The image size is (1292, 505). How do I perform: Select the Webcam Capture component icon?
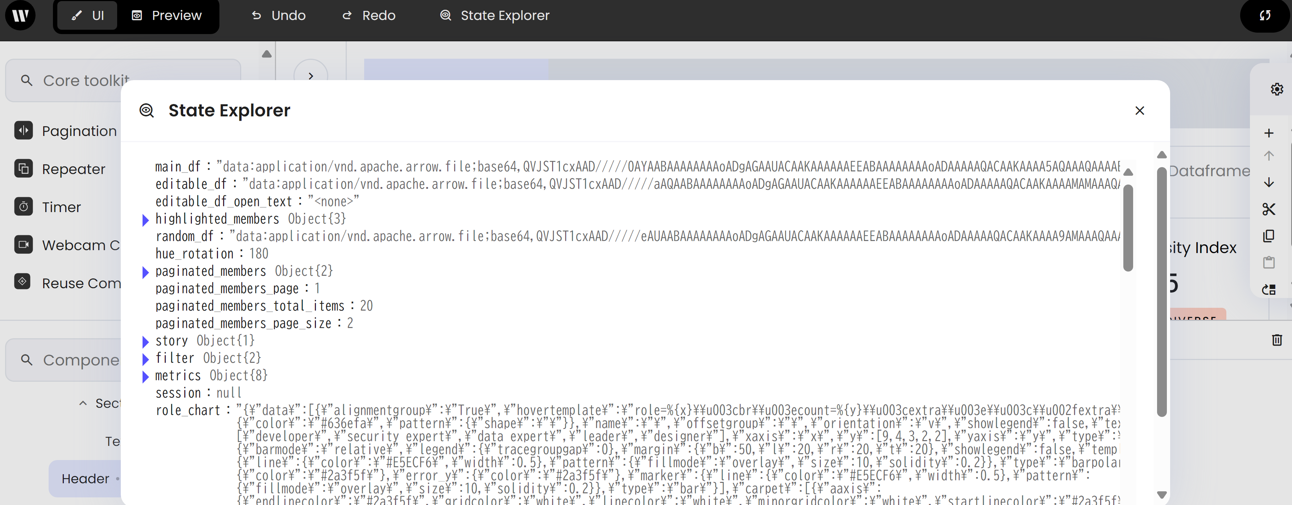(22, 245)
